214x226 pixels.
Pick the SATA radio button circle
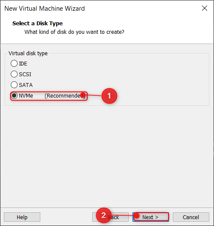14,85
